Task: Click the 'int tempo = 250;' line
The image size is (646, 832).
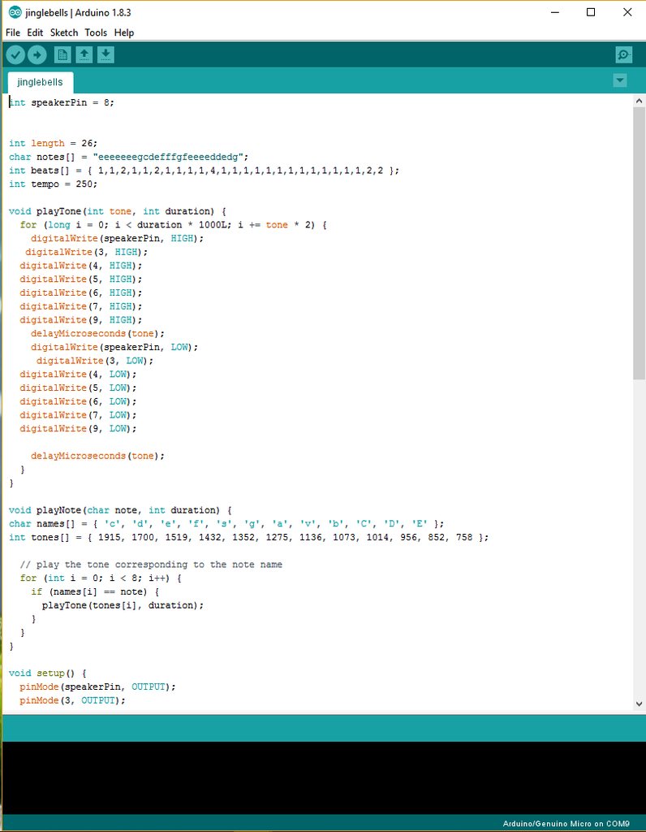Action: tap(54, 184)
